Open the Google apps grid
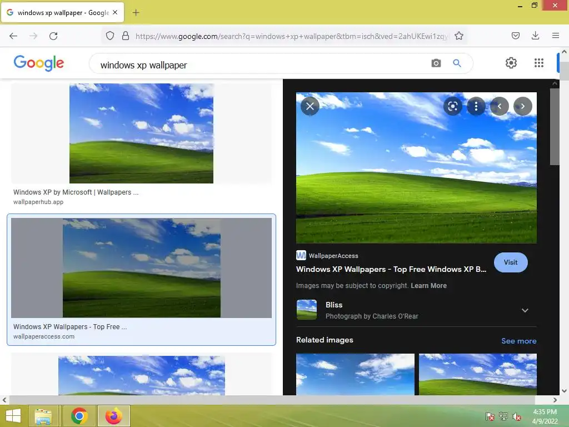The height and width of the screenshot is (427, 569). pyautogui.click(x=539, y=63)
